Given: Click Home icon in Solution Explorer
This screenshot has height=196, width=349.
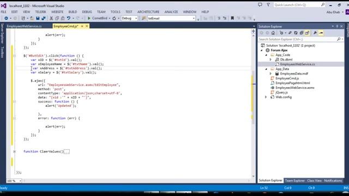Looking at the screenshot, I should click(x=273, y=33).
